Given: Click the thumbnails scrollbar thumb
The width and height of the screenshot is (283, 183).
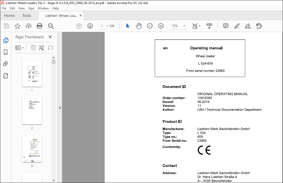Looking at the screenshot, I should 53,62.
